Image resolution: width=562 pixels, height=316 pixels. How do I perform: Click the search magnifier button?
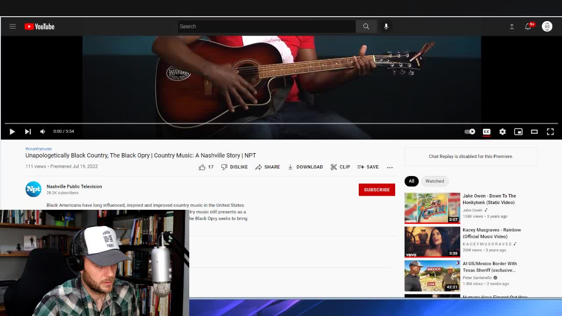(366, 26)
